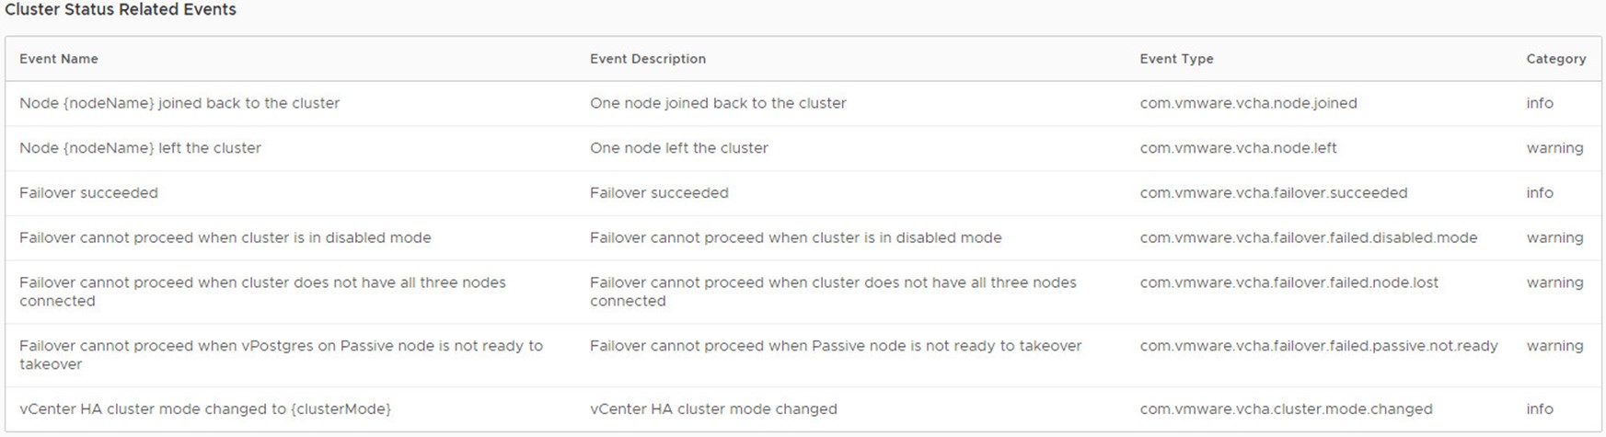Click the Category column header
1606x437 pixels.
point(1555,59)
